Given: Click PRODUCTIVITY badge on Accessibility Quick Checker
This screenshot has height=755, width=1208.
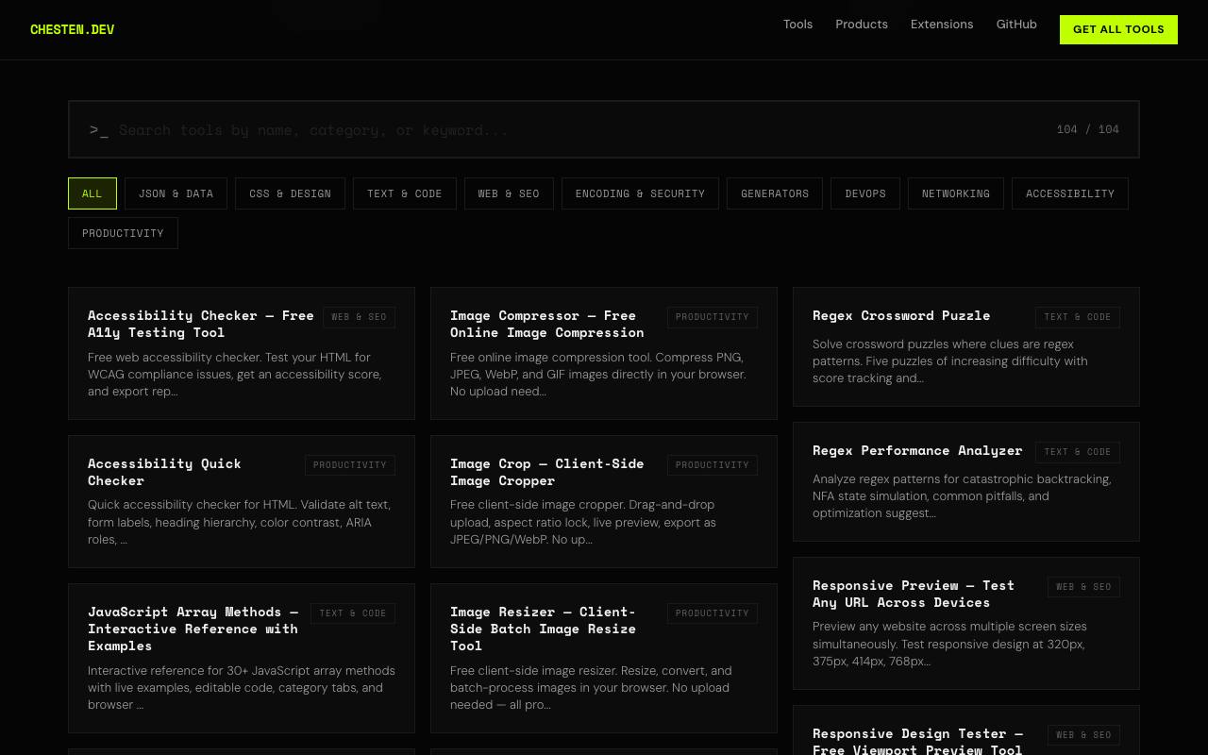Looking at the screenshot, I should (x=350, y=465).
